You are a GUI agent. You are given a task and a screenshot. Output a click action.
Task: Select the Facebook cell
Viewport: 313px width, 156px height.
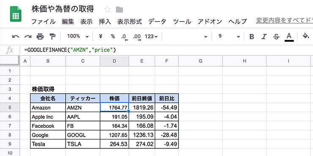48,126
